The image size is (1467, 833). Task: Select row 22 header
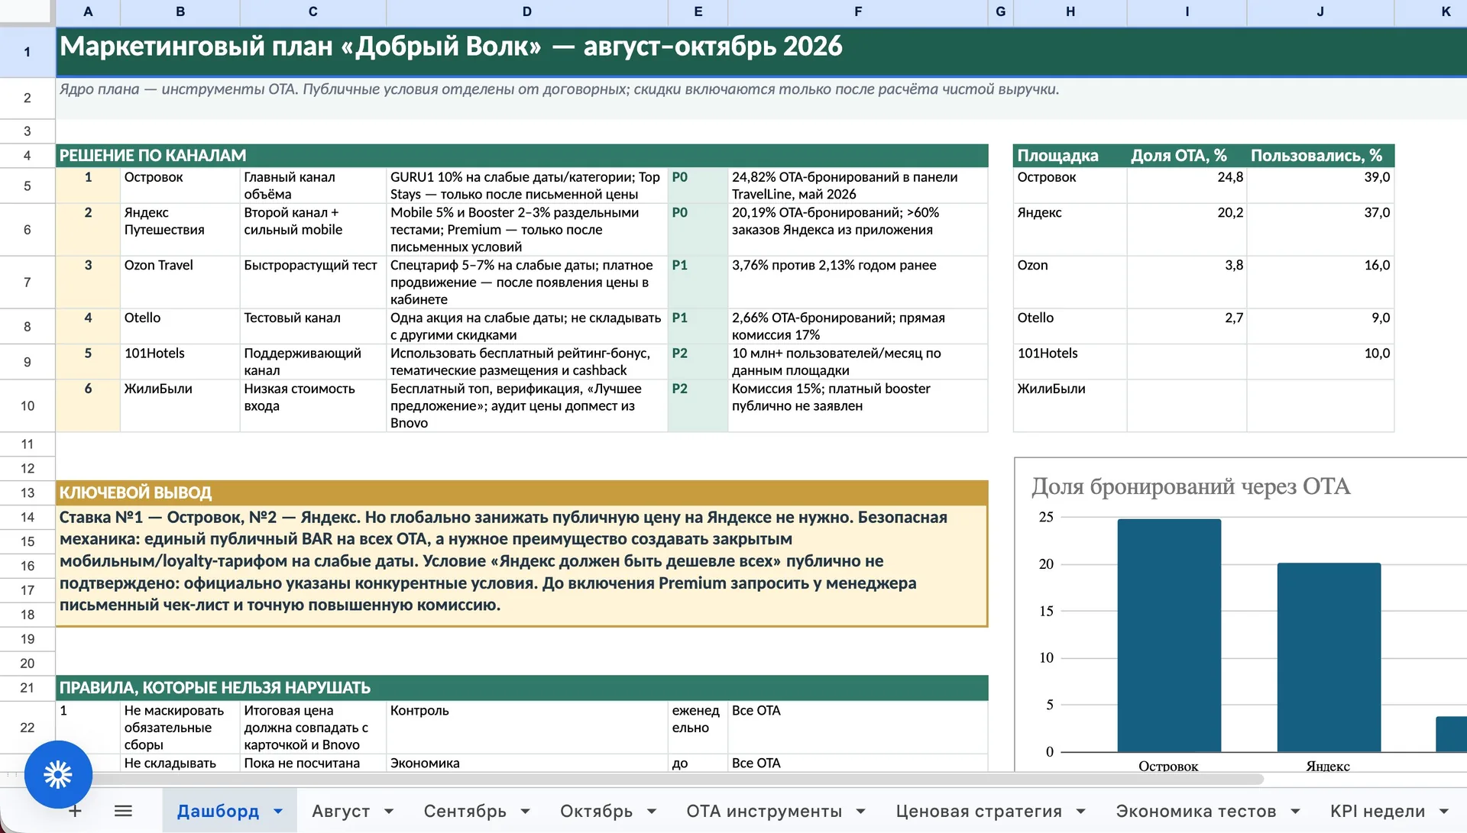pos(28,727)
